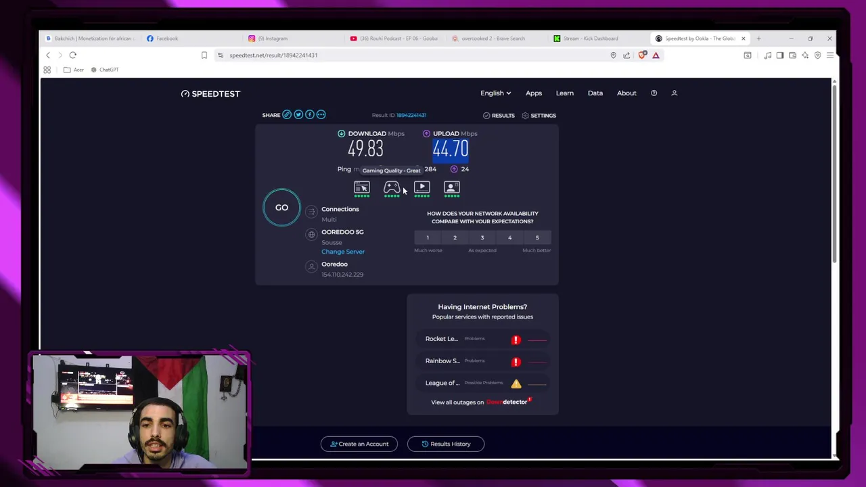Click the Change Server link
The height and width of the screenshot is (487, 866).
click(x=343, y=252)
